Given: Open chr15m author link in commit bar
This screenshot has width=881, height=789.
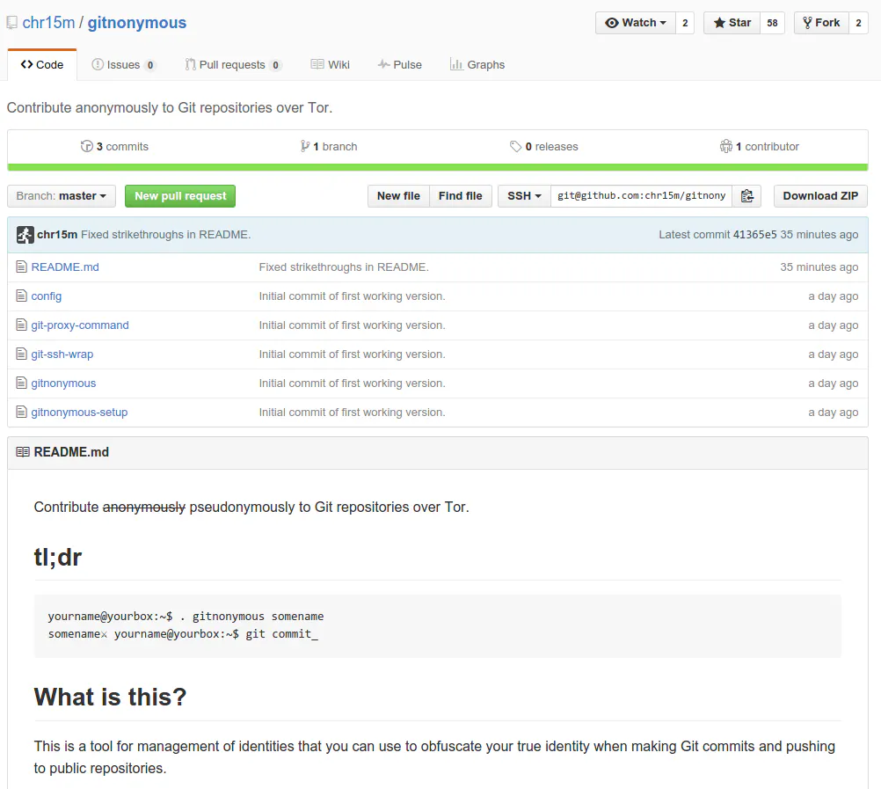Looking at the screenshot, I should (x=57, y=234).
